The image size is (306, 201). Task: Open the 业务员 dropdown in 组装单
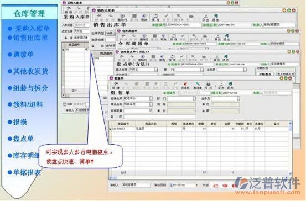(238, 98)
